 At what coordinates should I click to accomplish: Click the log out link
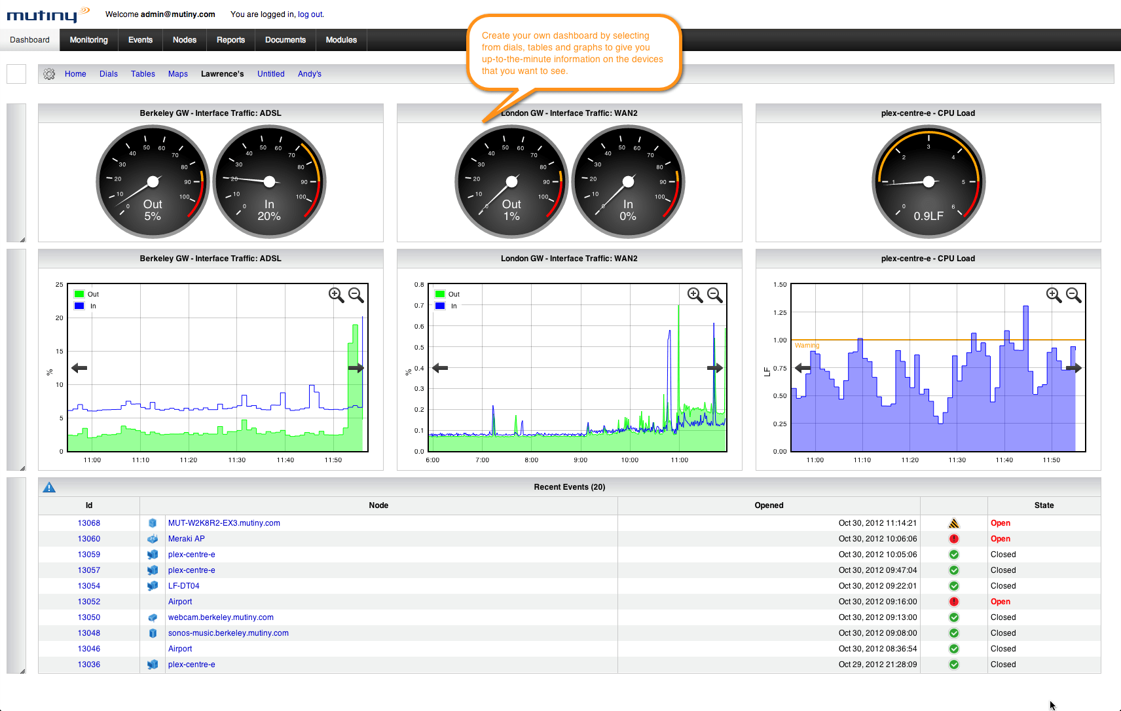[x=310, y=14]
